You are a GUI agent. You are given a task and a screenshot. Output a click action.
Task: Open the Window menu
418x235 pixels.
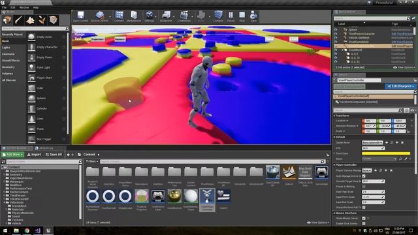pyautogui.click(x=24, y=7)
